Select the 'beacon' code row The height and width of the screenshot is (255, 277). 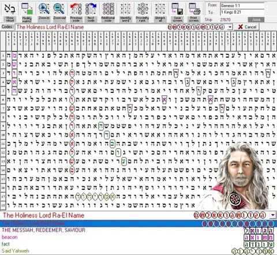point(138,237)
